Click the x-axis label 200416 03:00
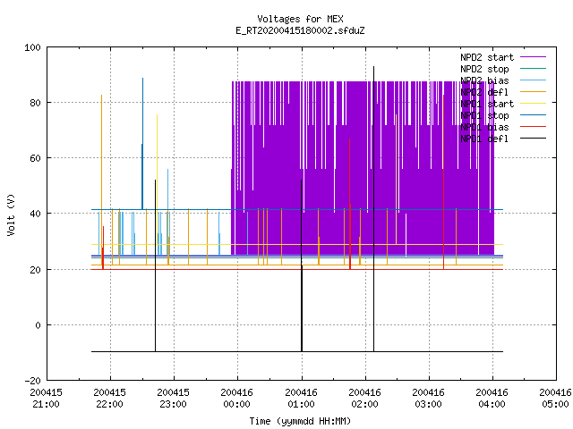 point(428,399)
